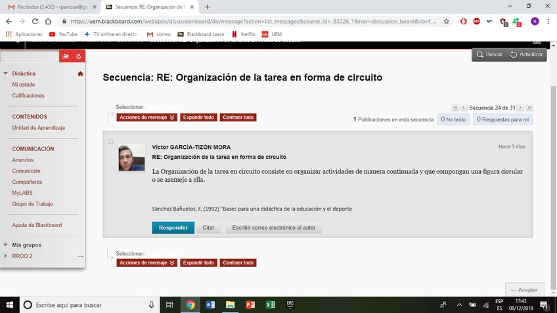Open PowerPoint from taskbar
The height and width of the screenshot is (313, 557).
250,305
